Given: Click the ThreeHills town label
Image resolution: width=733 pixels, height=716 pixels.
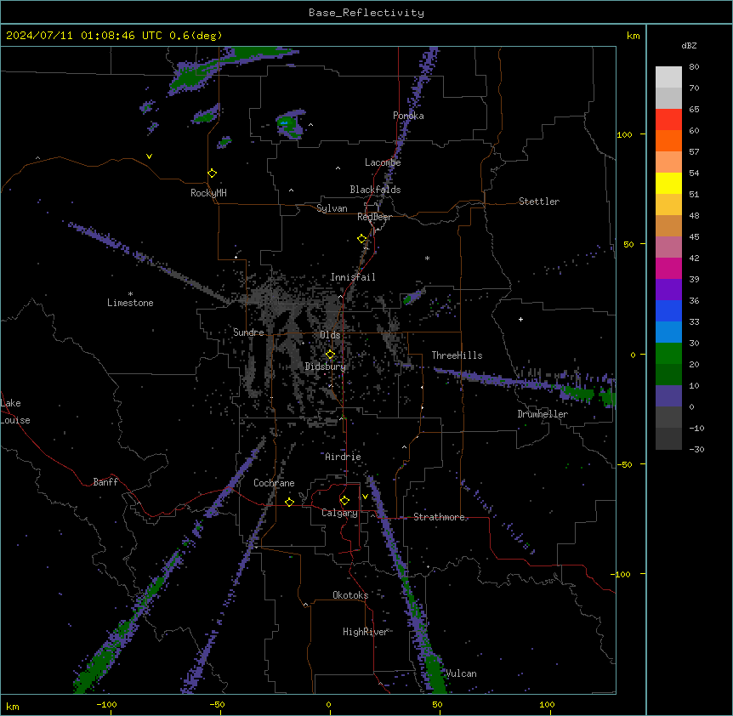Looking at the screenshot, I should 457,355.
